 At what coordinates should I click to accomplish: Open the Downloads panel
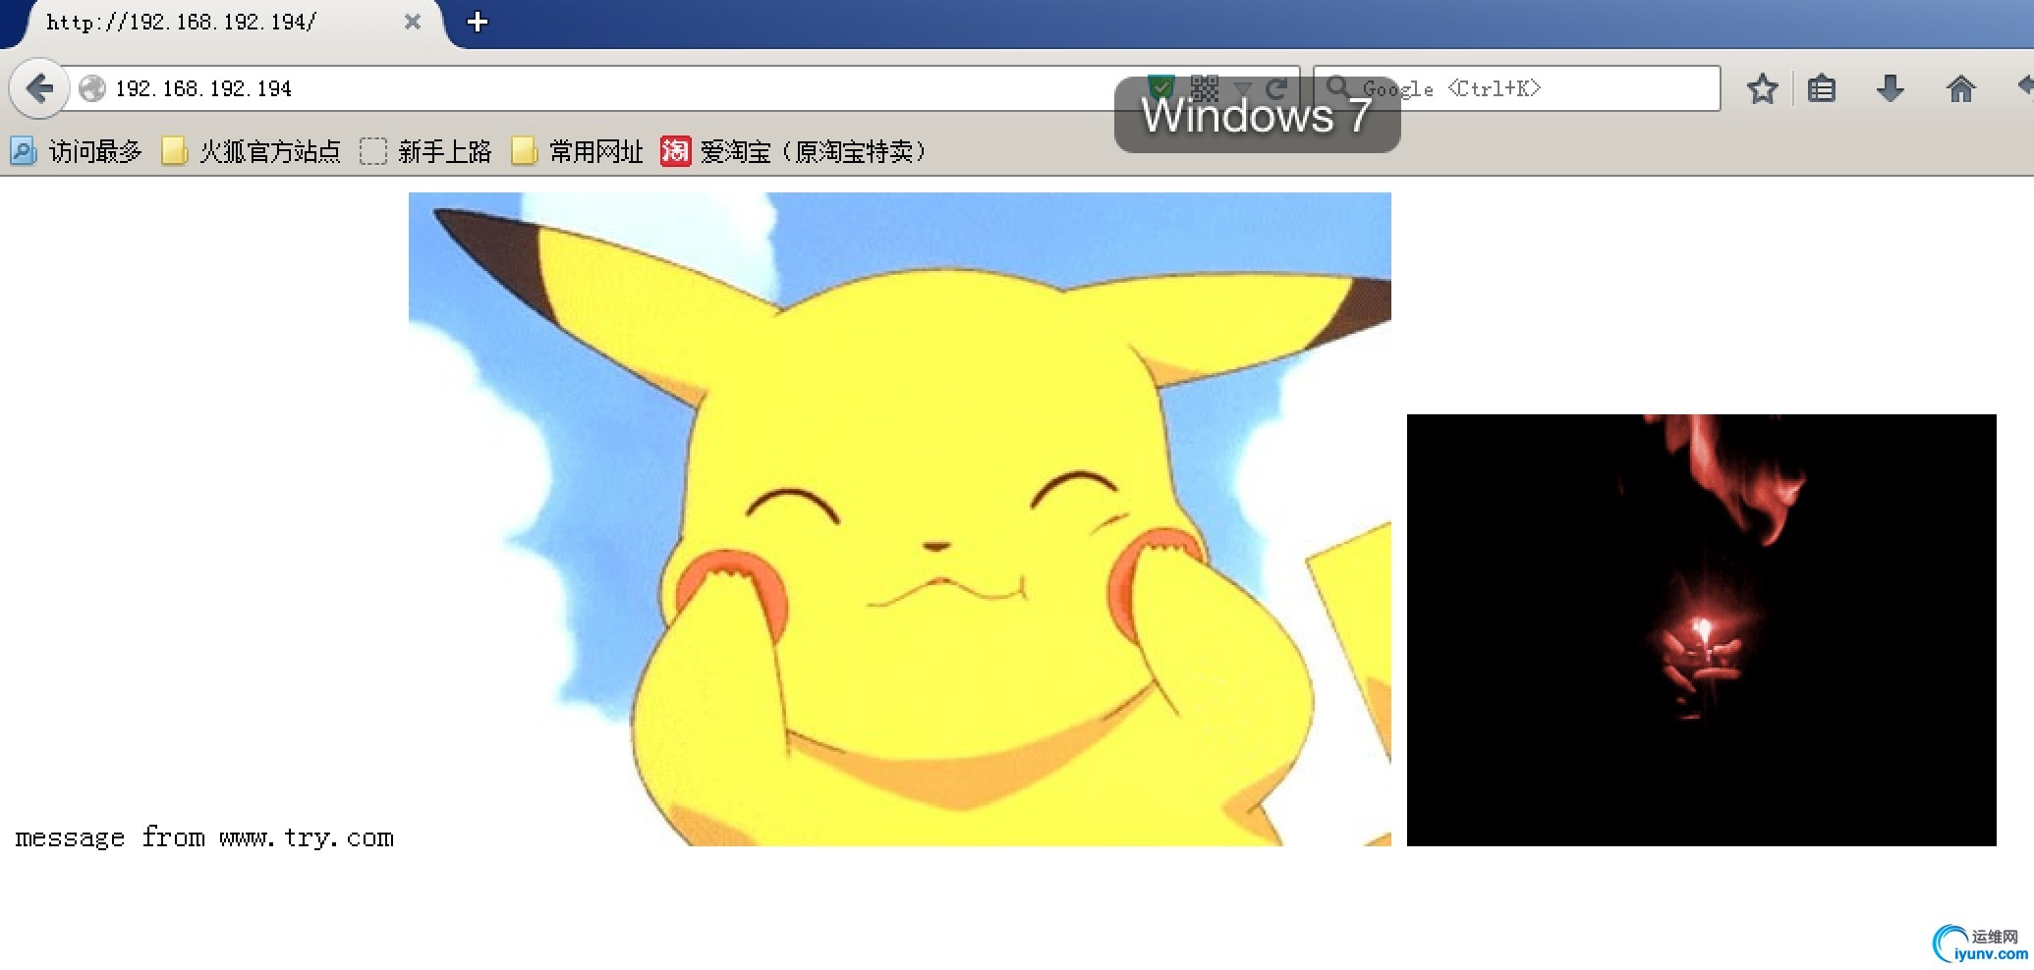[x=1890, y=88]
